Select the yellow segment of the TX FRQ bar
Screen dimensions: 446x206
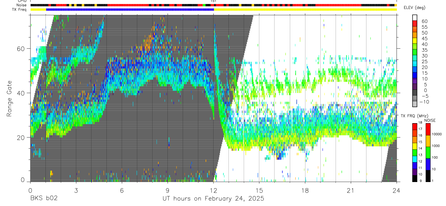(415, 146)
